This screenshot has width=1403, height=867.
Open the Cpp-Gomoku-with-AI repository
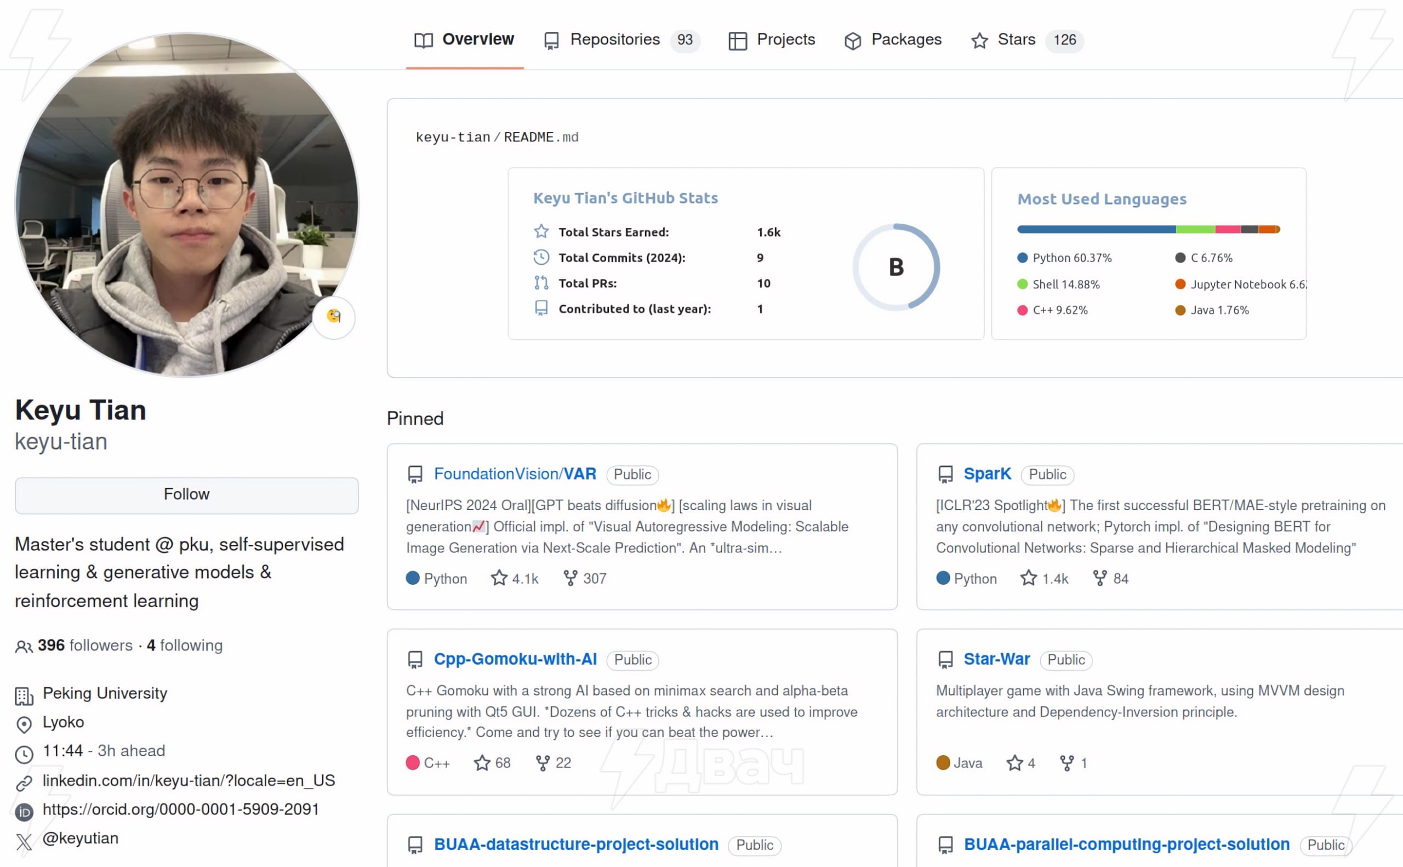click(514, 659)
